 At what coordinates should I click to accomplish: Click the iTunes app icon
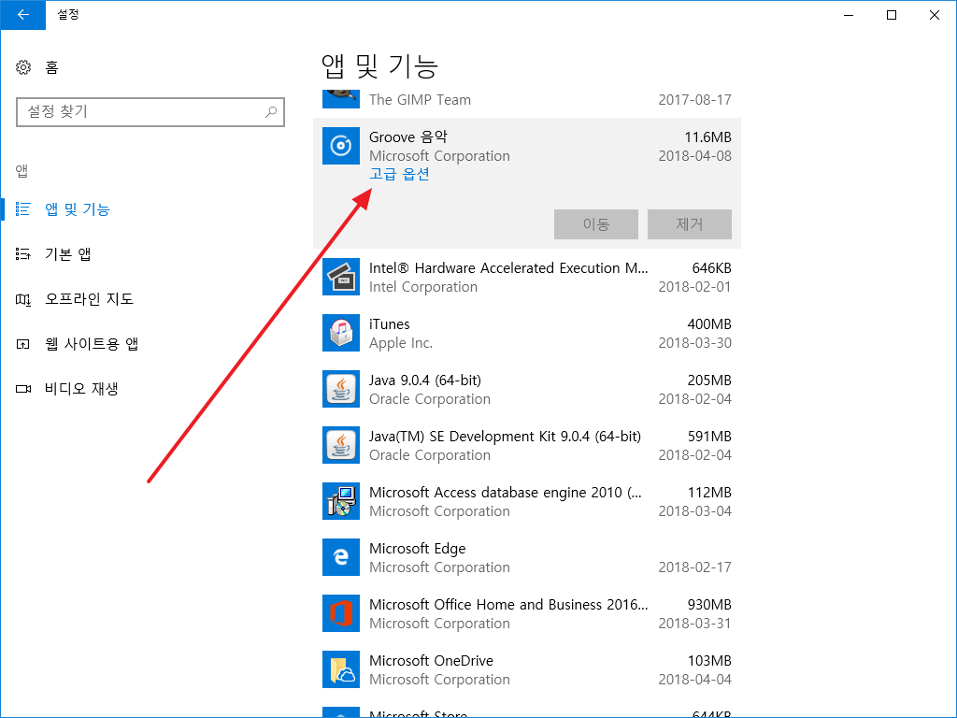[340, 333]
